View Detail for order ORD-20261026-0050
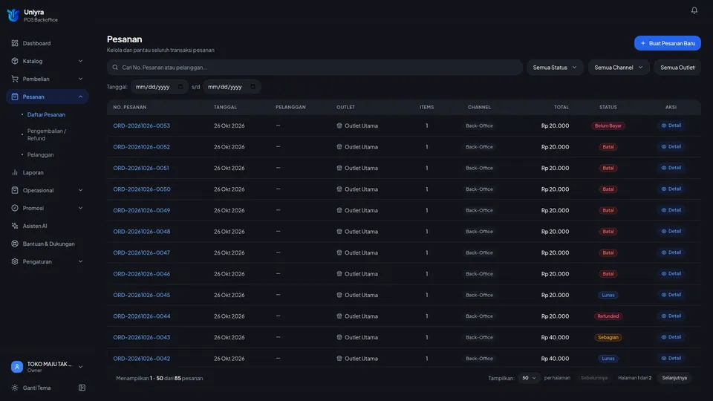The width and height of the screenshot is (713, 401). pos(671,189)
